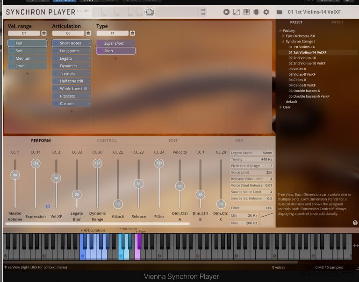
Task: Select the Long notes articulation
Action: (x=72, y=51)
